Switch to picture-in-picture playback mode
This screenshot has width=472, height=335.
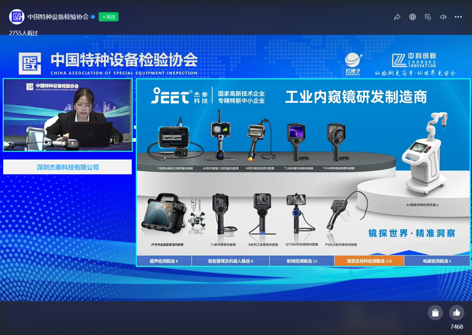tap(429, 17)
